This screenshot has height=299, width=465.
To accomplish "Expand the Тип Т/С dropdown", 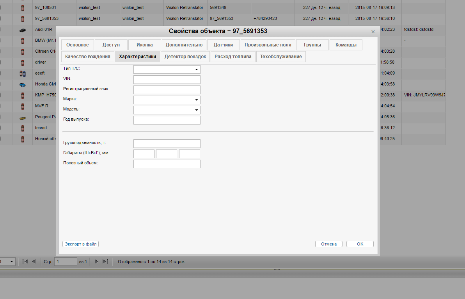I will 196,69.
